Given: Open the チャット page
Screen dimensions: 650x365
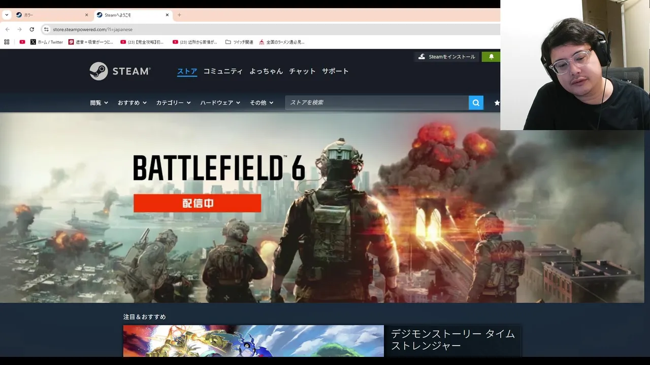Looking at the screenshot, I should point(302,71).
